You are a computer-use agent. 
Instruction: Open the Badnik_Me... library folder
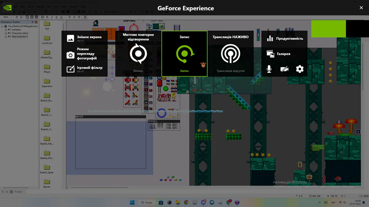(47, 140)
